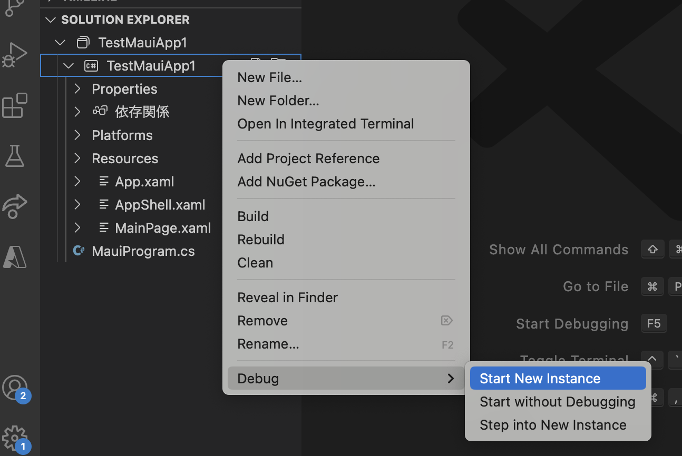Collapse the TestMauiApp1 project node
Viewport: 682px width, 456px height.
[69, 66]
